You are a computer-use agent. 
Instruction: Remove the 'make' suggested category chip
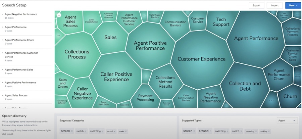click(x=126, y=131)
